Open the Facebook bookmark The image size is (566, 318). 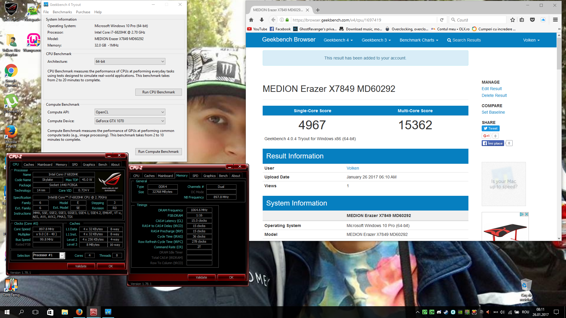[280, 29]
